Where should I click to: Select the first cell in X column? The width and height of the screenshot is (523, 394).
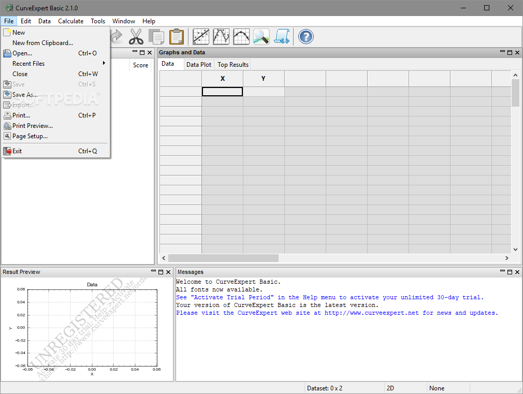point(223,92)
